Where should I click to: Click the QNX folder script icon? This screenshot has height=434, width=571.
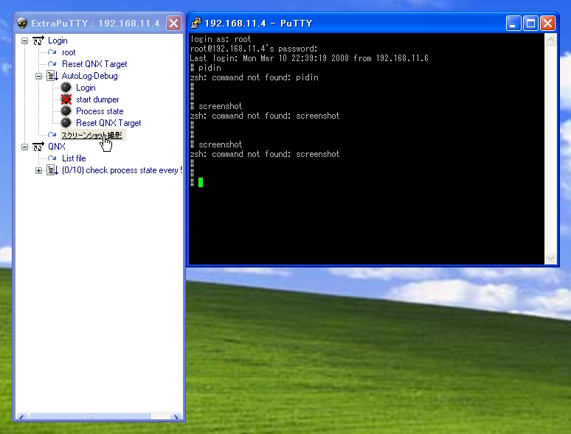(x=38, y=147)
